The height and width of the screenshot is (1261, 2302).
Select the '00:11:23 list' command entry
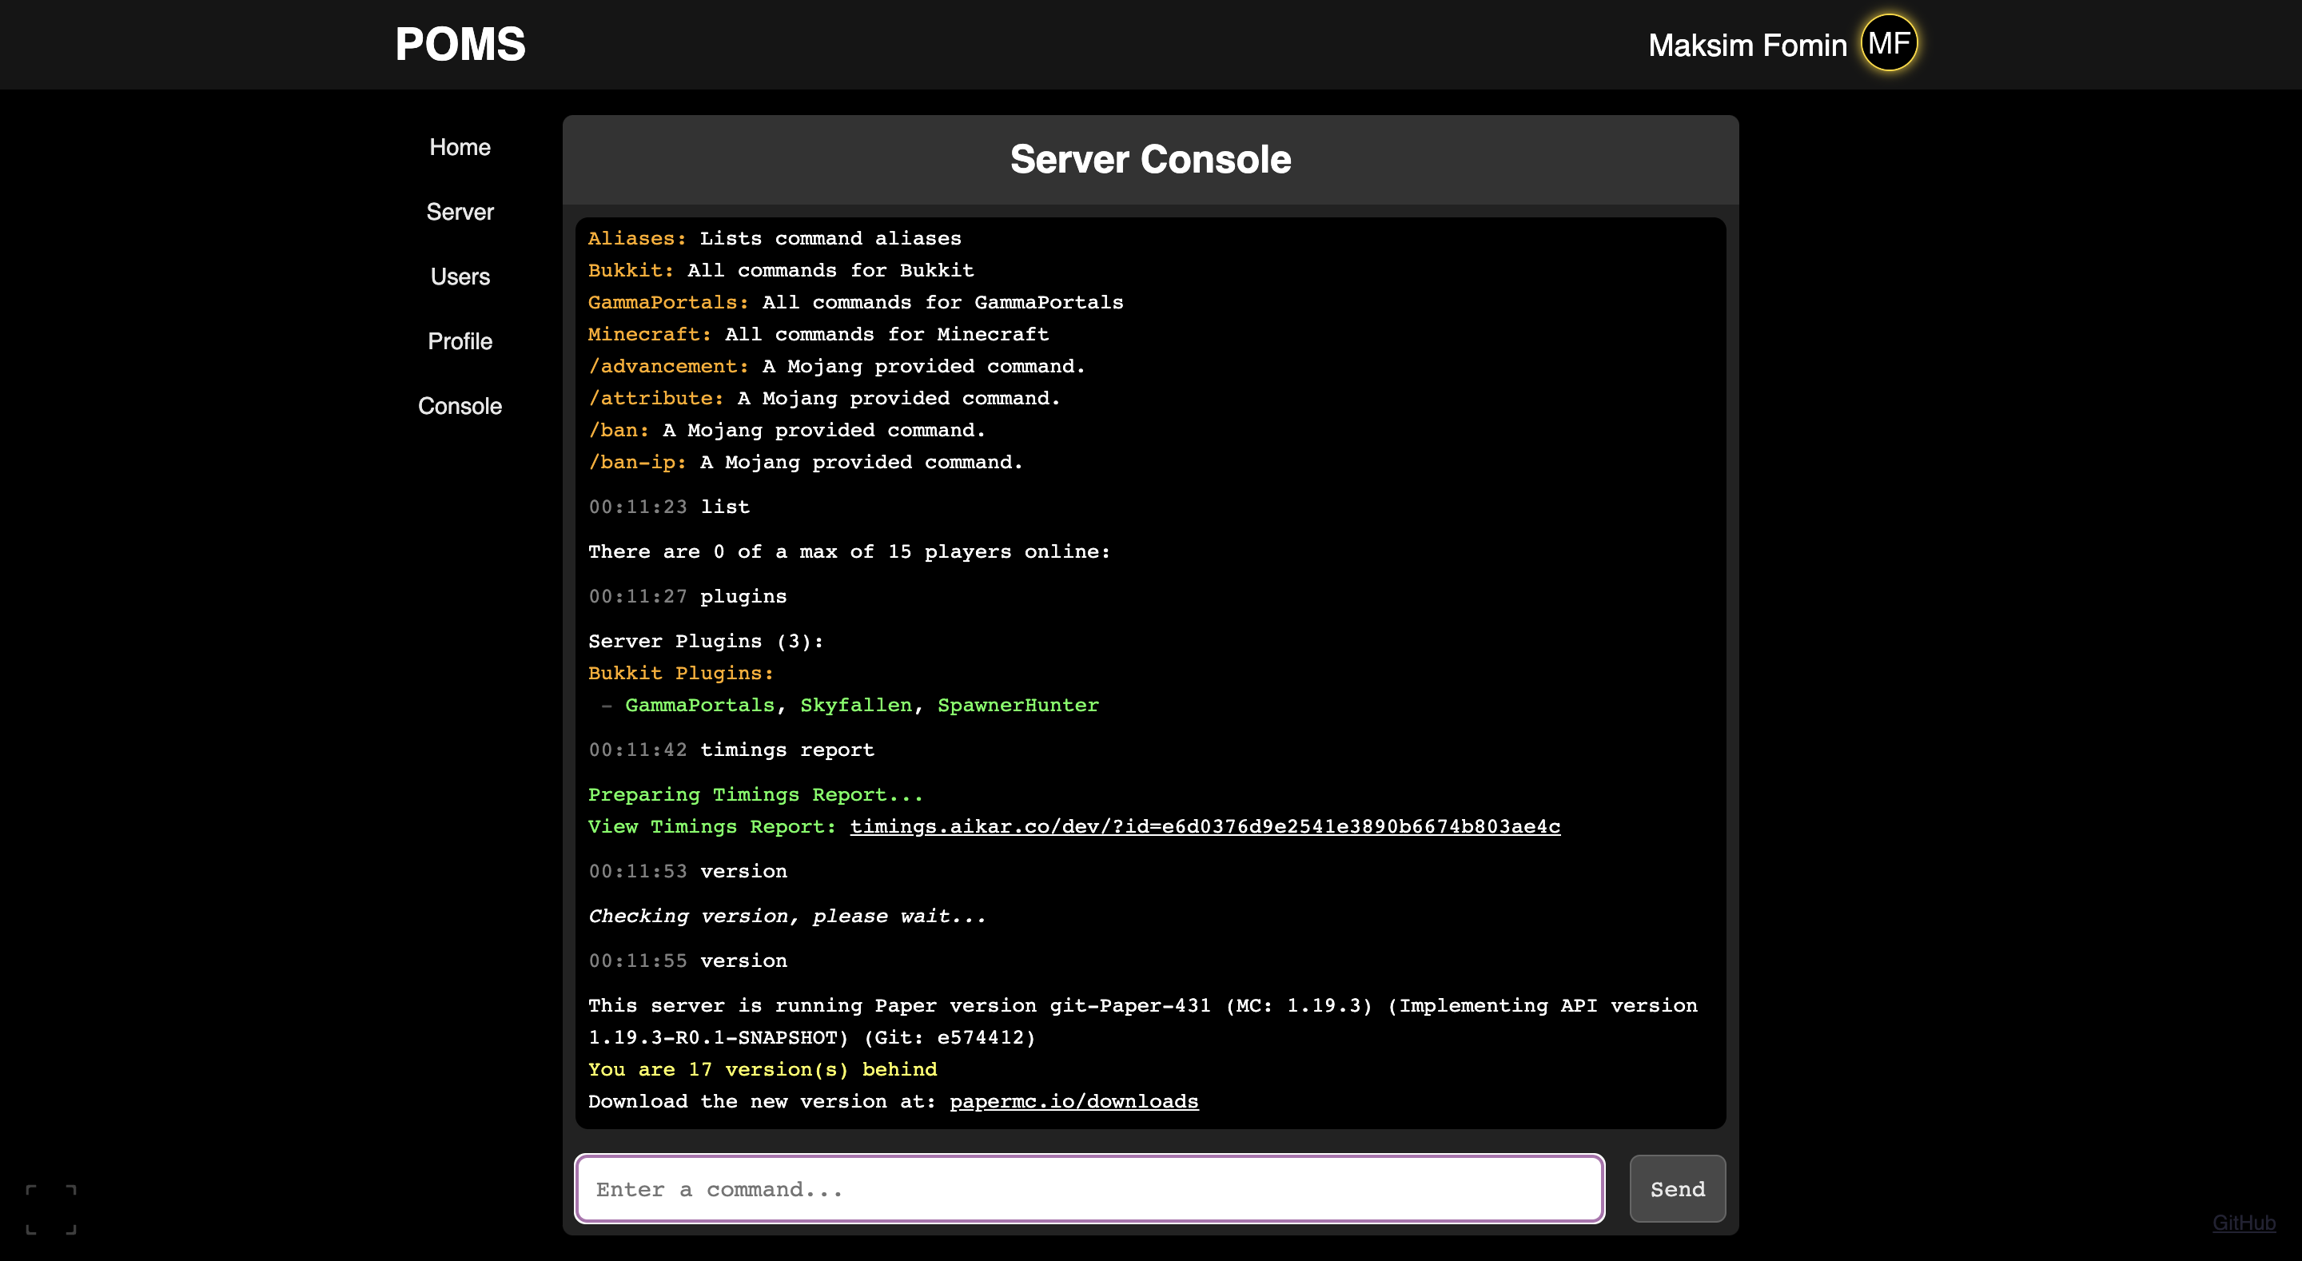pos(668,507)
